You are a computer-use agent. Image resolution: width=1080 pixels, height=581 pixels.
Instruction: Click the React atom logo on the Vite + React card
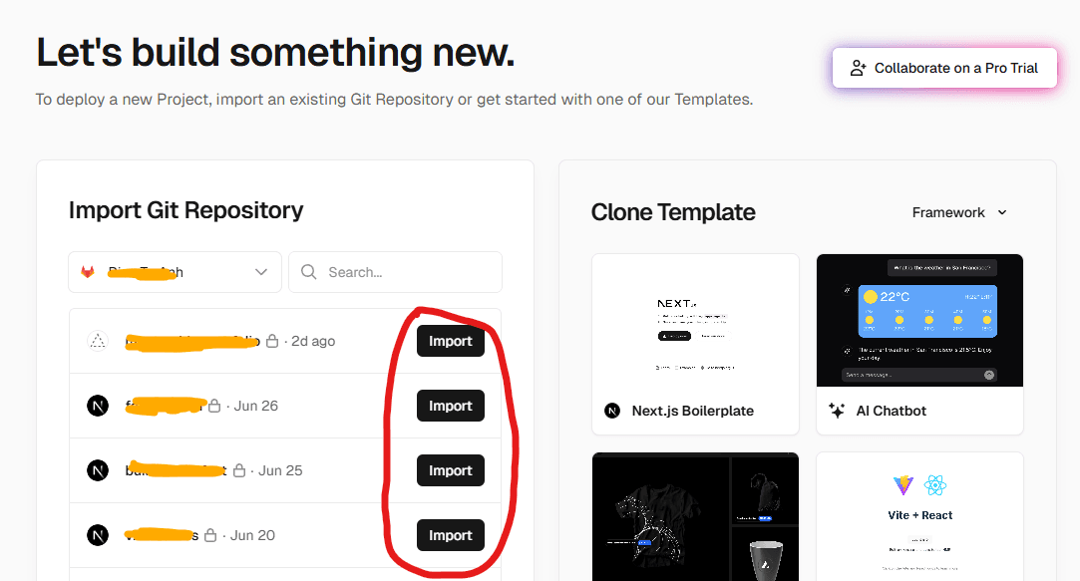(x=934, y=486)
